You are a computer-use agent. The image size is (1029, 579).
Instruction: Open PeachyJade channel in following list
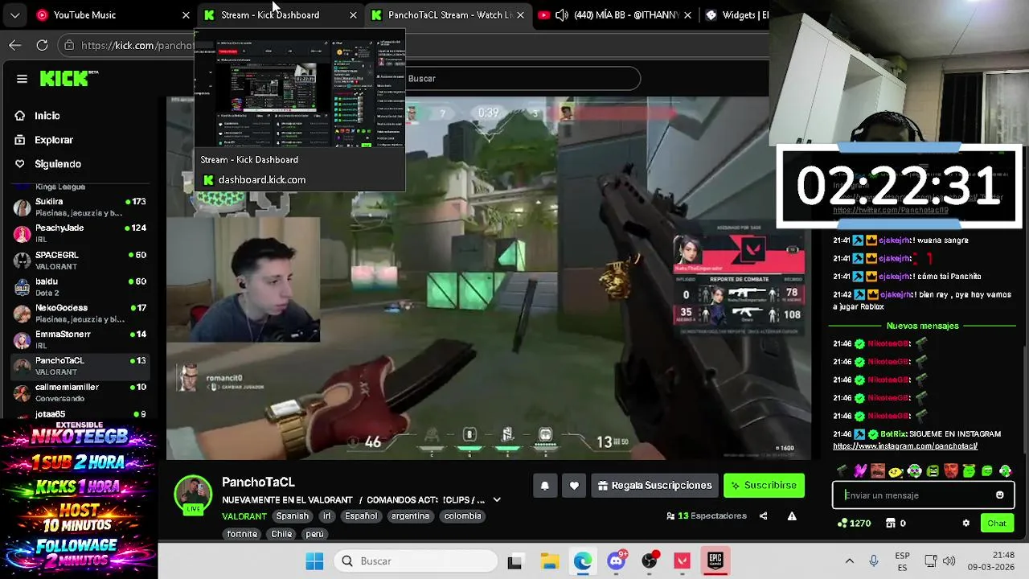80,233
